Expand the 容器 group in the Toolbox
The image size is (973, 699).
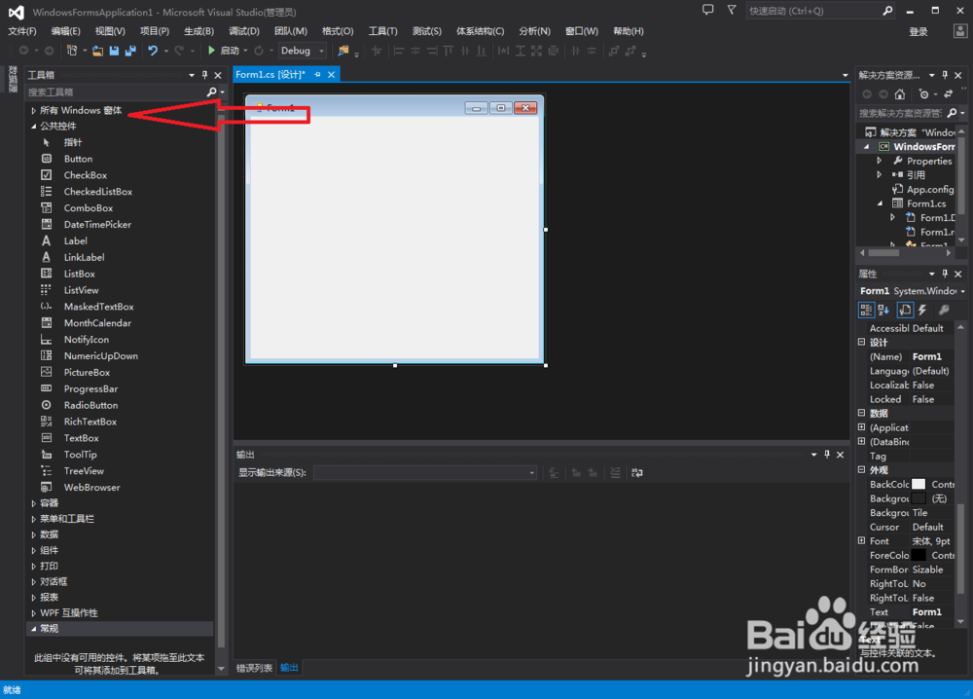click(31, 502)
